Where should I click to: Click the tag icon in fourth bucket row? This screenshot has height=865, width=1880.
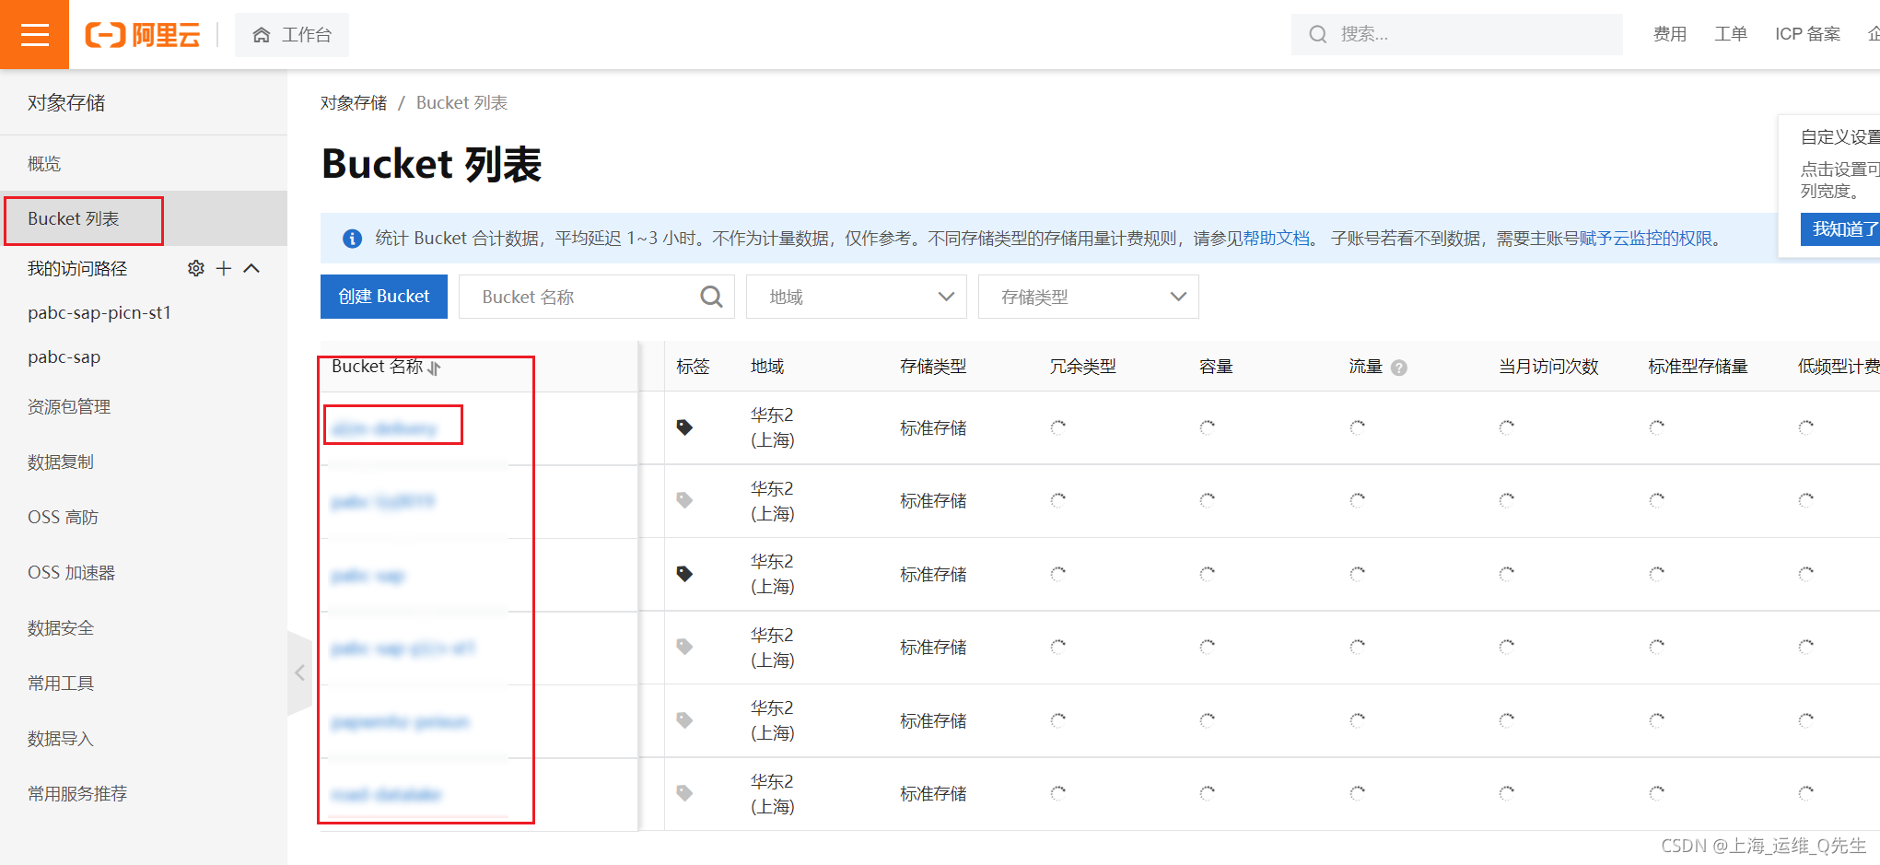point(684,647)
